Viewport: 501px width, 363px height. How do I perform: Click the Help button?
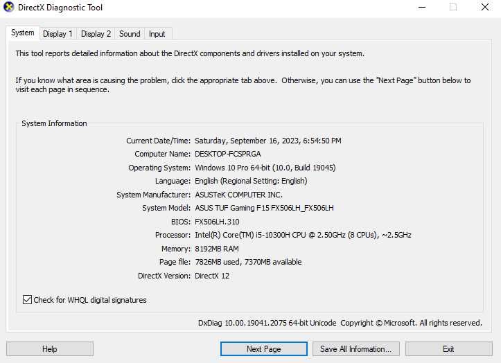[50, 349]
